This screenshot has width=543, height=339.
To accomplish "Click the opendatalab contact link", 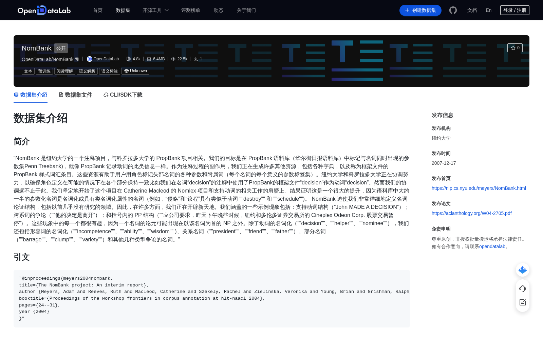I will tap(492, 246).
